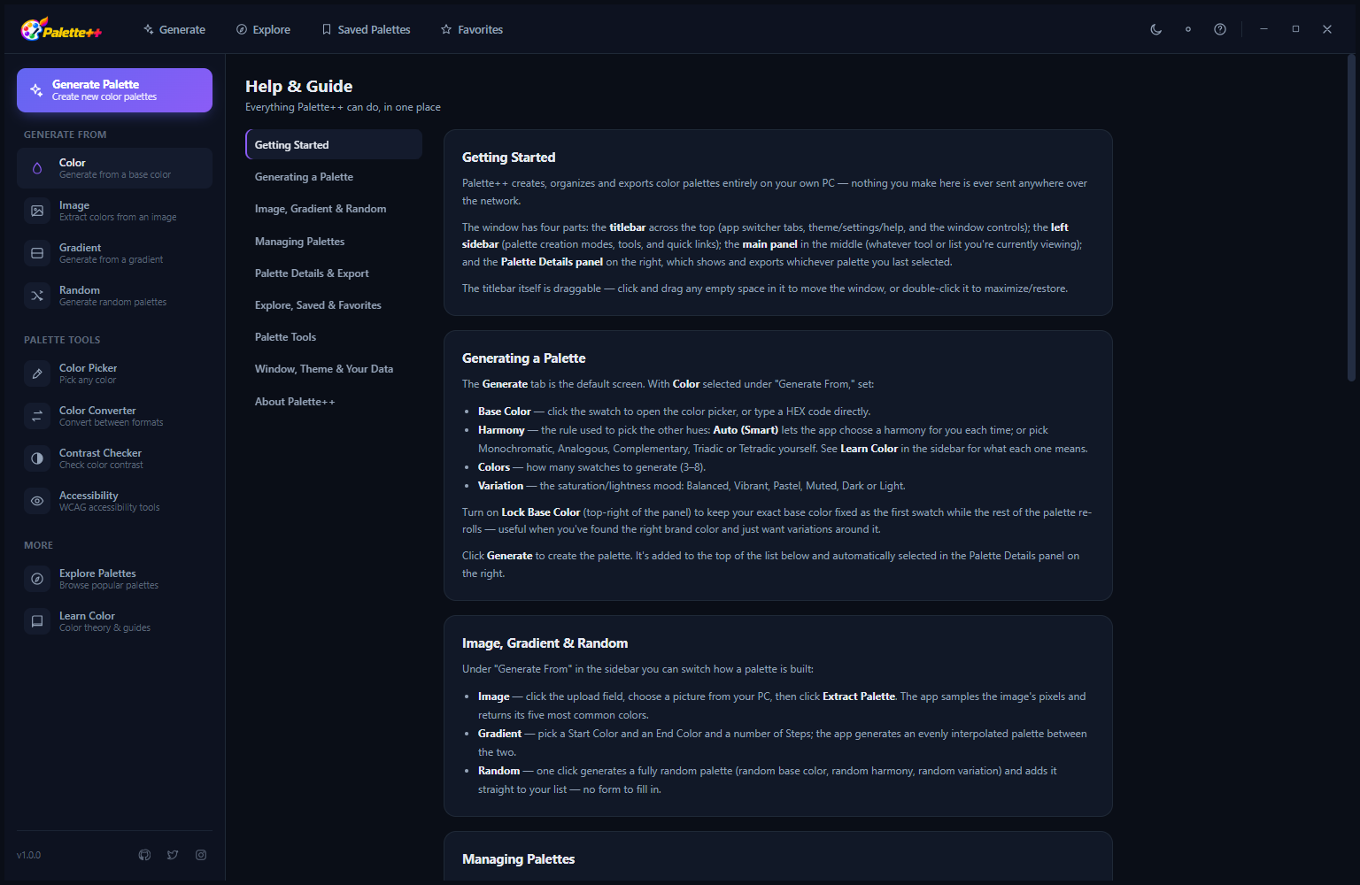Click the Color droplet icon in sidebar
This screenshot has height=885, width=1360.
pyautogui.click(x=37, y=168)
